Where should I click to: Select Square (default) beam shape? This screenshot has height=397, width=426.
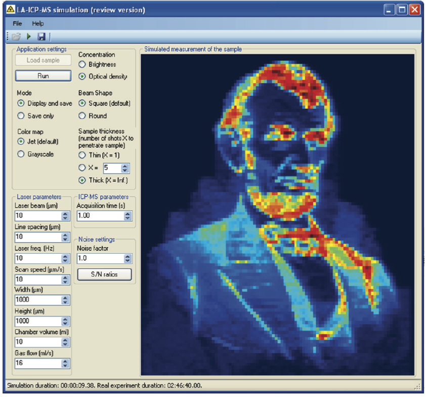[x=82, y=103]
